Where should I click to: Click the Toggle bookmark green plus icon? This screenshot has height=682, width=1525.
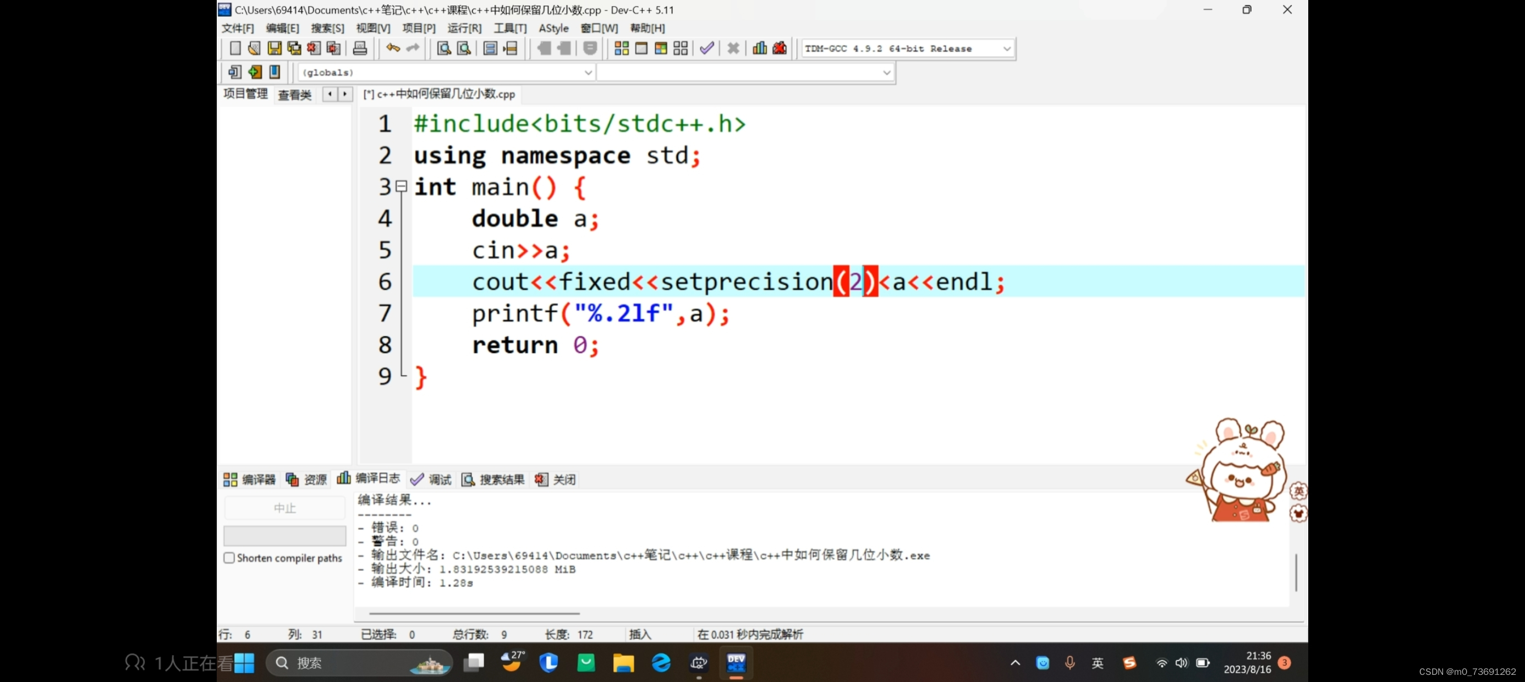(255, 72)
